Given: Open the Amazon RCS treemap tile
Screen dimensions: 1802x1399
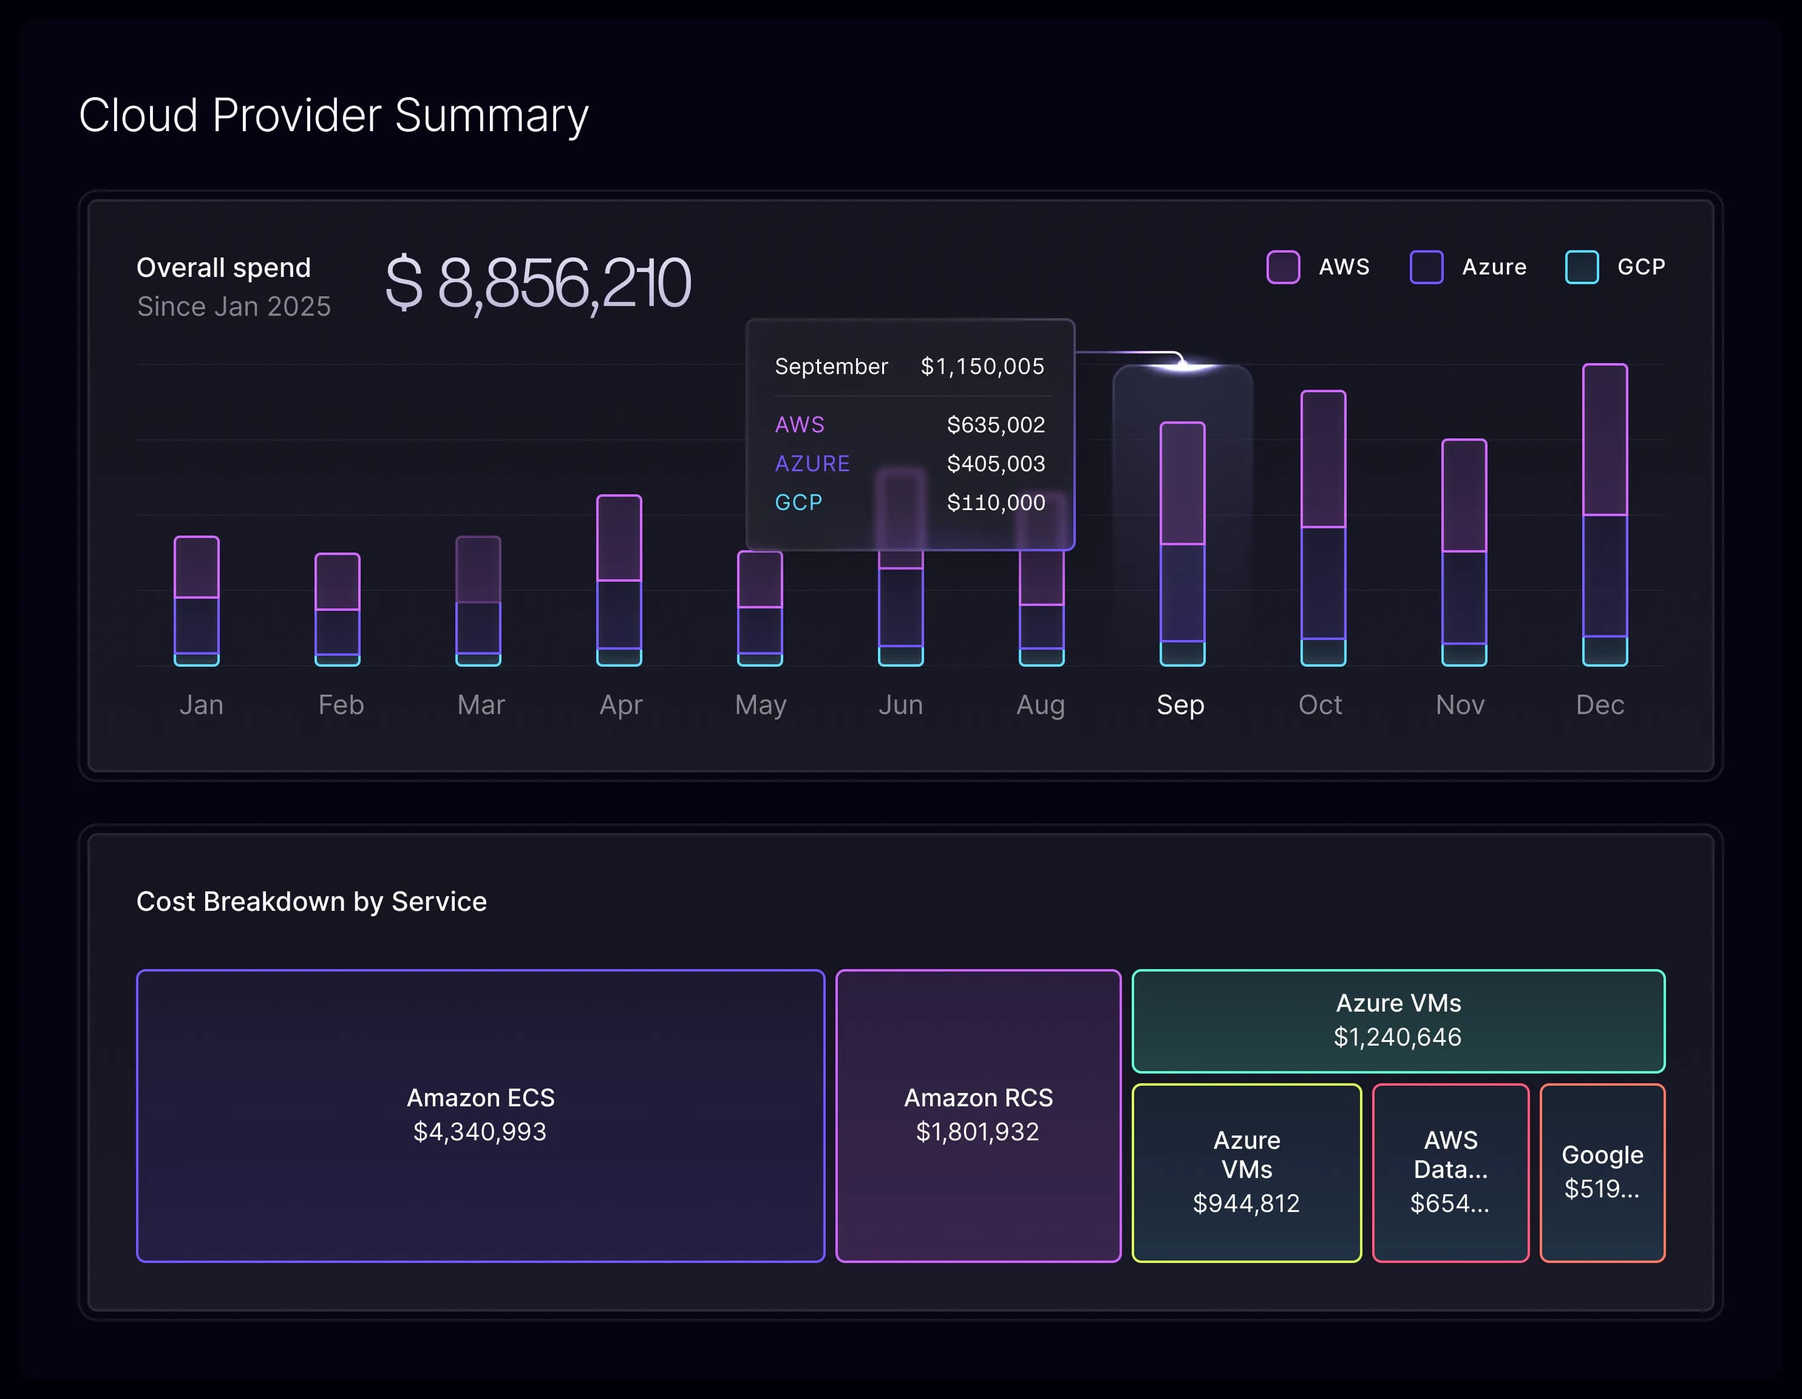Looking at the screenshot, I should click(x=977, y=1116).
